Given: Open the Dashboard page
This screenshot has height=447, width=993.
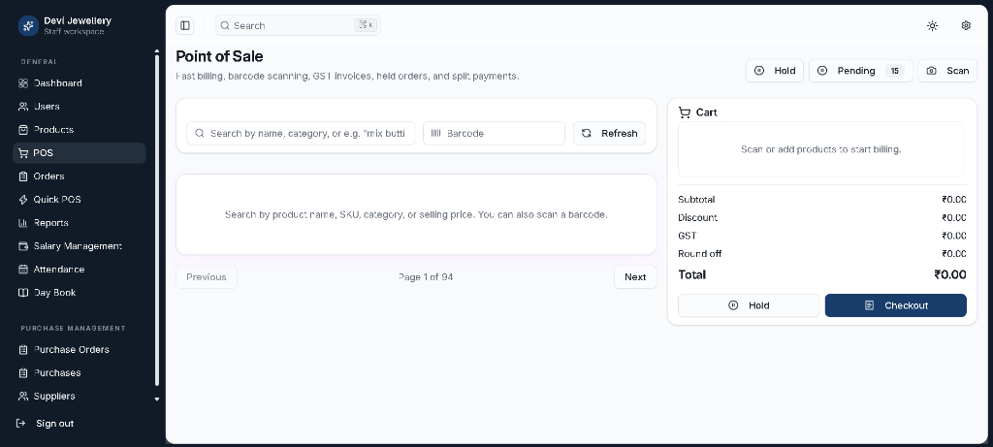Looking at the screenshot, I should tap(80, 83).
